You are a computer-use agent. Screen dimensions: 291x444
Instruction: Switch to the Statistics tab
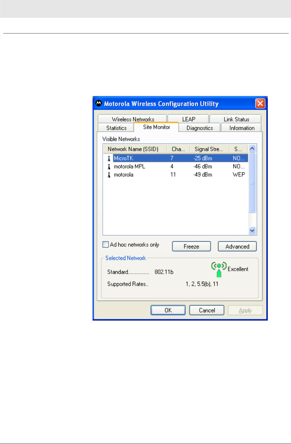point(116,128)
